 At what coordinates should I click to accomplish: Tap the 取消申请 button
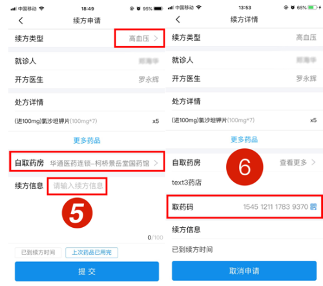tap(244, 270)
